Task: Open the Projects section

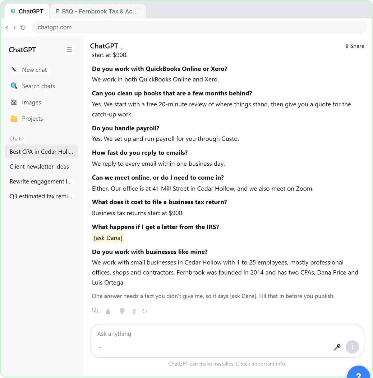Action: pyautogui.click(x=41, y=119)
